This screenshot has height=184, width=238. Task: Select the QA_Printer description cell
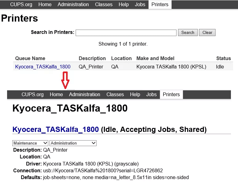[x=91, y=67]
